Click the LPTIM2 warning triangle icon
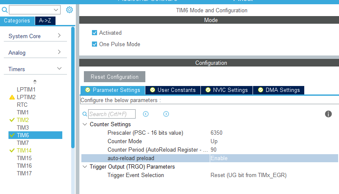 [x=12, y=97]
